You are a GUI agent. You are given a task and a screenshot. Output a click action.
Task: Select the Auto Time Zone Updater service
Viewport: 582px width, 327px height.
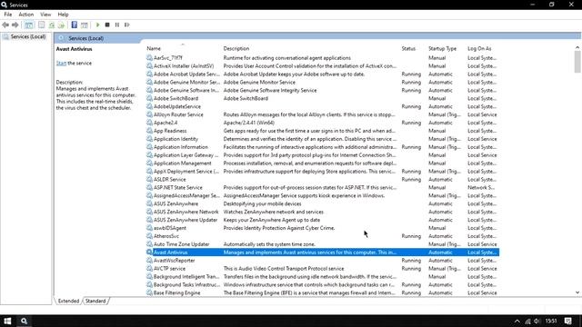coord(323,244)
